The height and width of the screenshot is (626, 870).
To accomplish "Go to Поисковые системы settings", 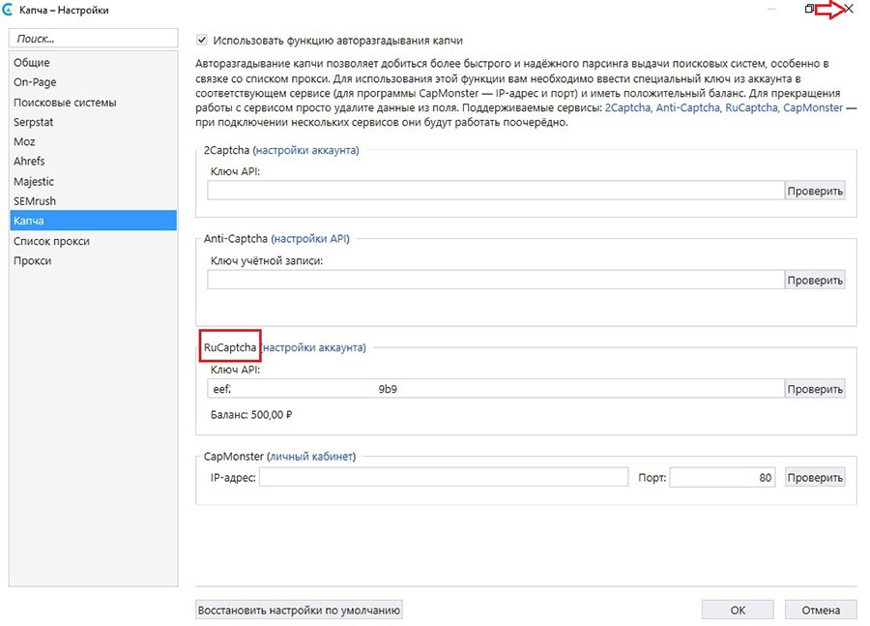I will point(65,103).
